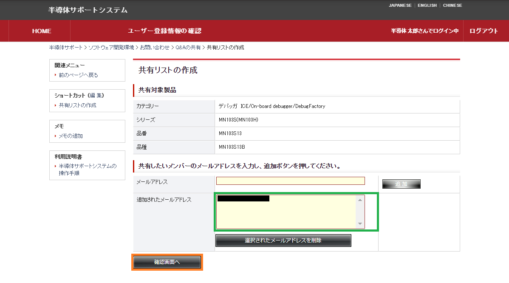Go to ソフトウェア開発環境 breadcrumb link
This screenshot has width=509, height=283.
pos(111,48)
